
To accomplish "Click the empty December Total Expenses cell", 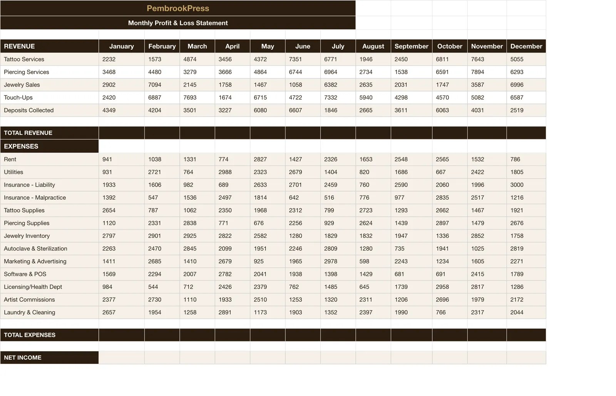I will click(x=526, y=335).
